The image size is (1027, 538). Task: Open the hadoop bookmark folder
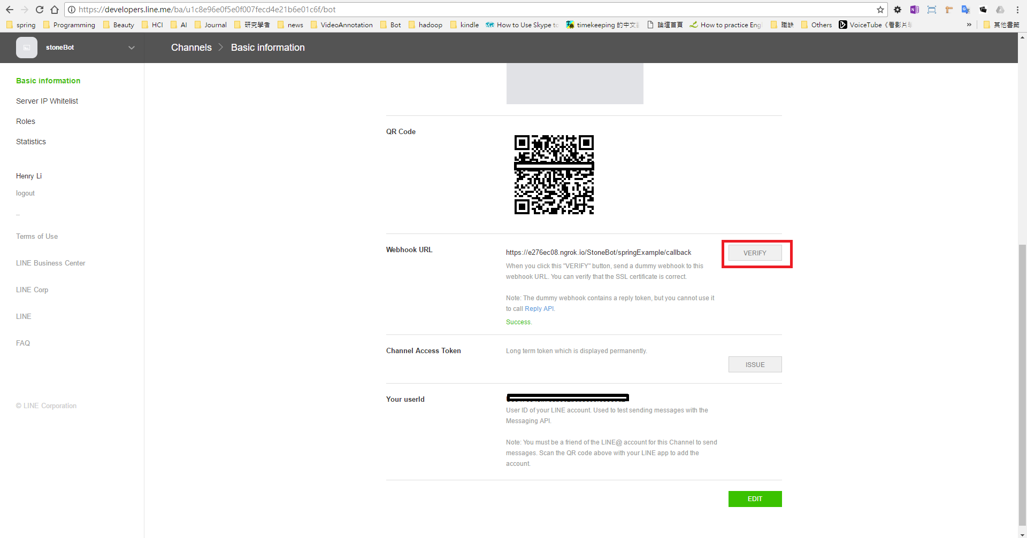coord(425,25)
